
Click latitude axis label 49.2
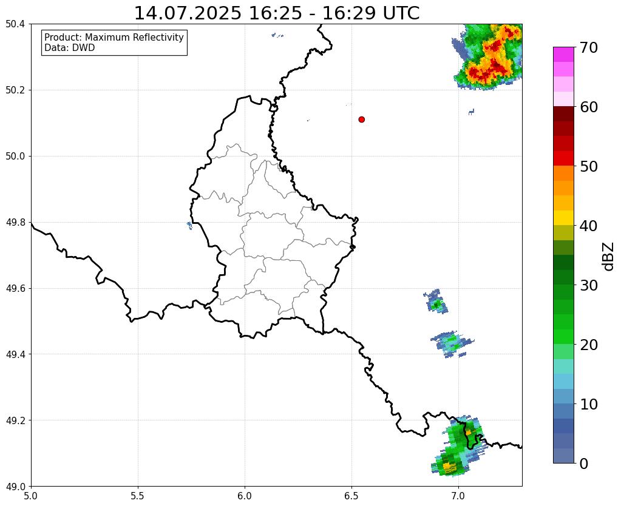coord(15,420)
